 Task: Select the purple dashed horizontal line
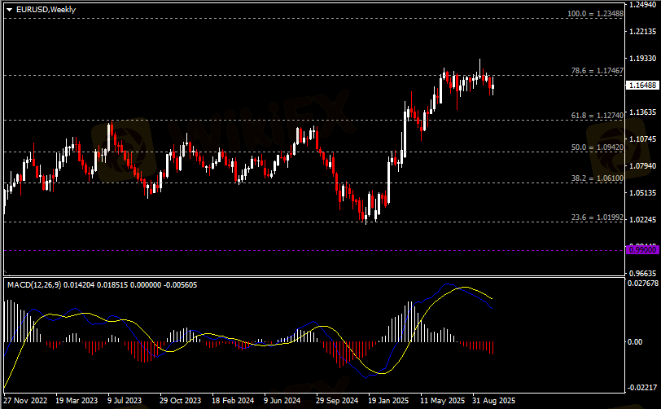pyautogui.click(x=314, y=250)
